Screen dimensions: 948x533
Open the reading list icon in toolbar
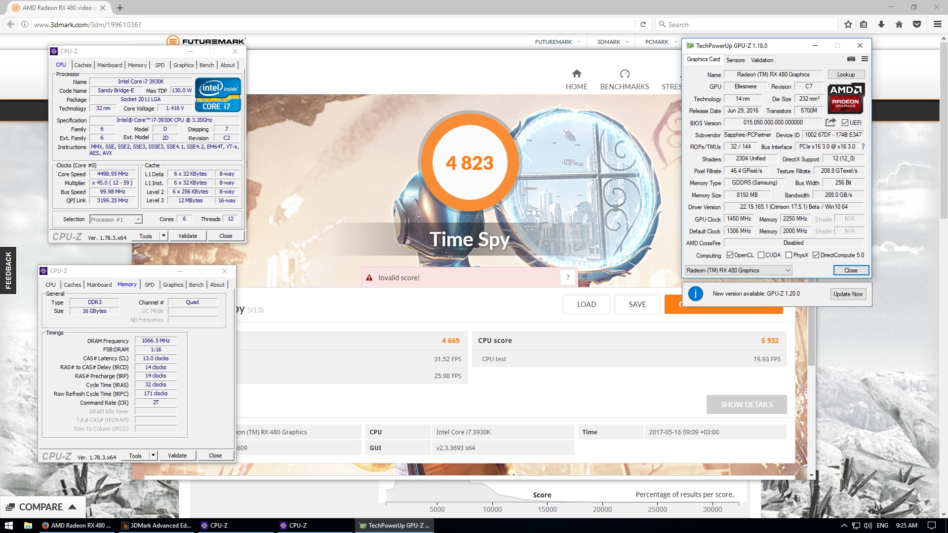[864, 24]
